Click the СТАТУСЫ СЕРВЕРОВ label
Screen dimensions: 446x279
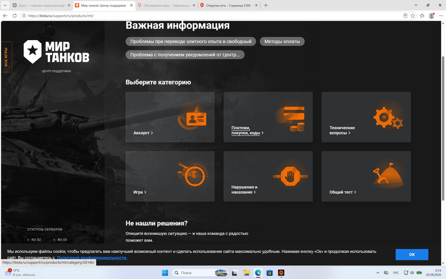pyautogui.click(x=45, y=229)
